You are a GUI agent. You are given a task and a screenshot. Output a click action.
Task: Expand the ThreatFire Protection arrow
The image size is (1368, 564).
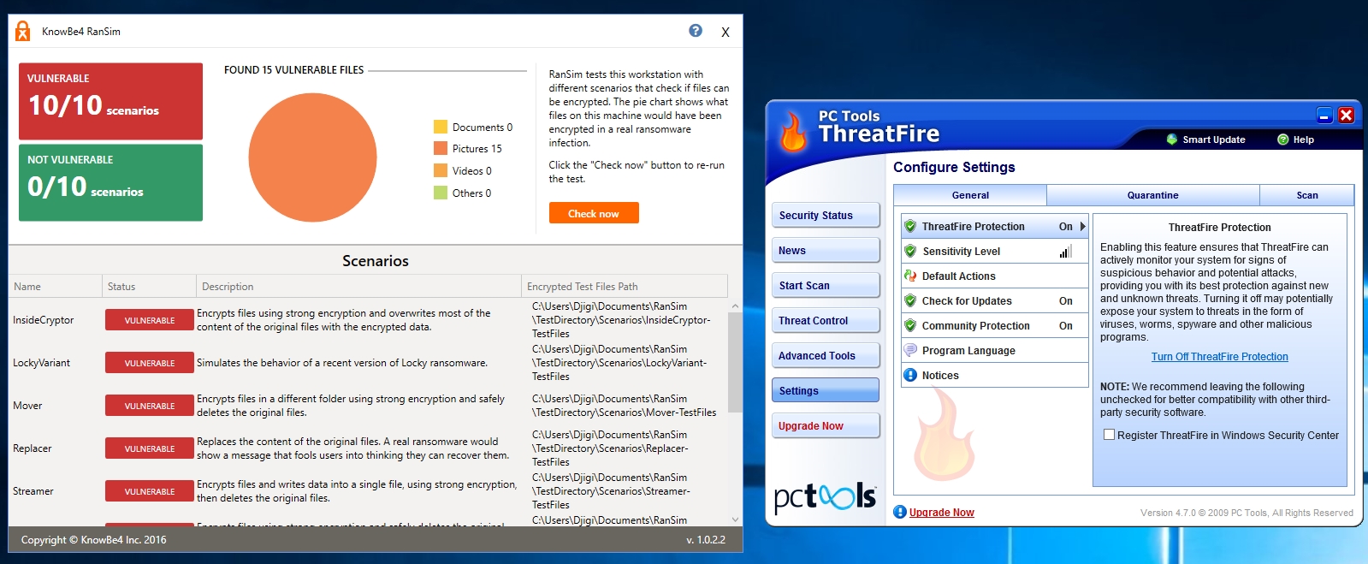point(1082,227)
